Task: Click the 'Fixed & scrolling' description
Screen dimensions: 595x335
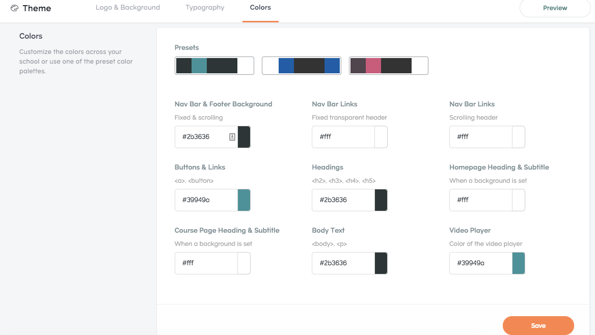Action: (199, 118)
